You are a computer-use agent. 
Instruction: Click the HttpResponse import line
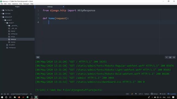[69, 10]
